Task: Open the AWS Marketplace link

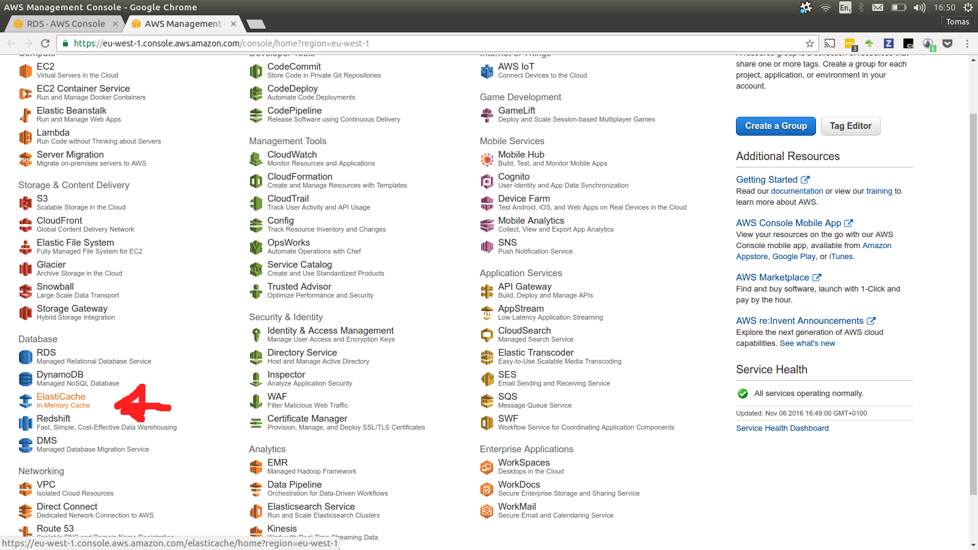Action: coord(779,277)
